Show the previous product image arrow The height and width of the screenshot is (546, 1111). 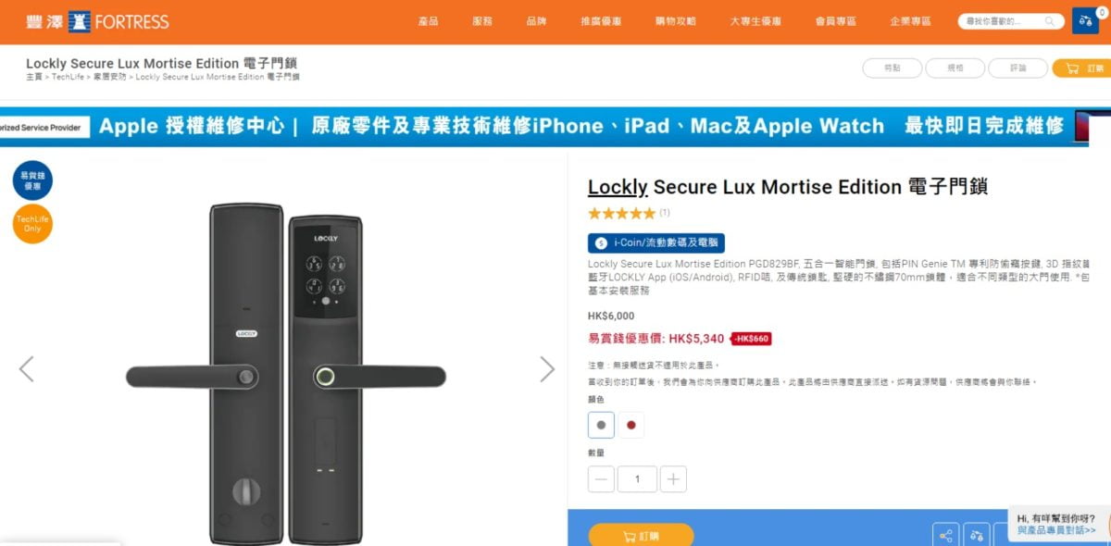[x=26, y=369]
